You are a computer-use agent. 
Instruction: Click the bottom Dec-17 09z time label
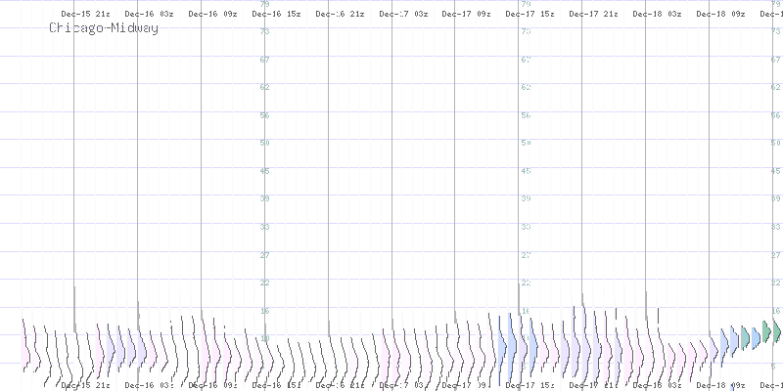tap(466, 385)
